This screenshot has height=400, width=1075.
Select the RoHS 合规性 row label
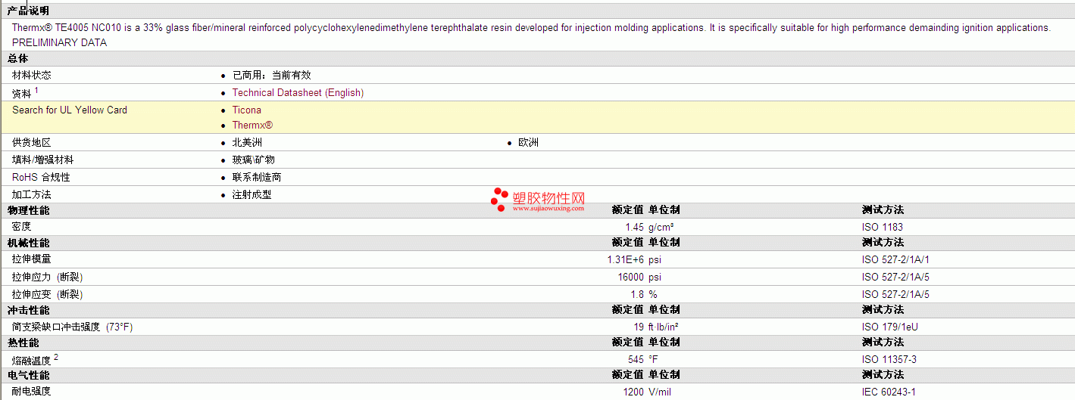click(x=41, y=177)
